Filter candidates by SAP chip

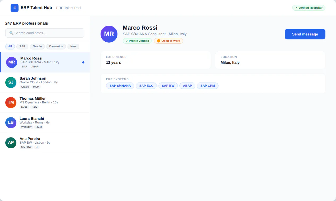tap(22, 47)
